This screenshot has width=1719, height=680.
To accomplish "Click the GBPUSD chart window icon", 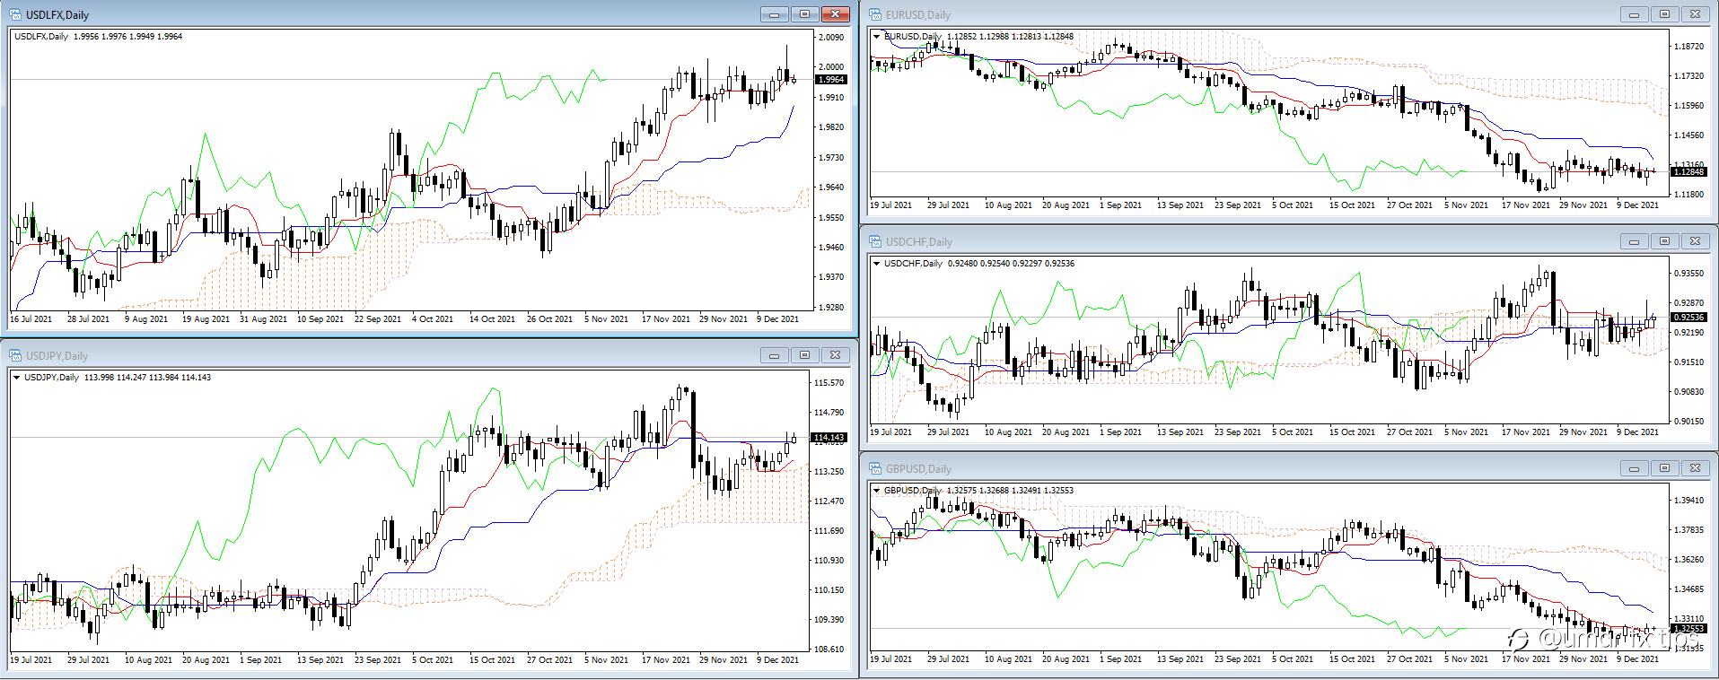I will (x=875, y=468).
